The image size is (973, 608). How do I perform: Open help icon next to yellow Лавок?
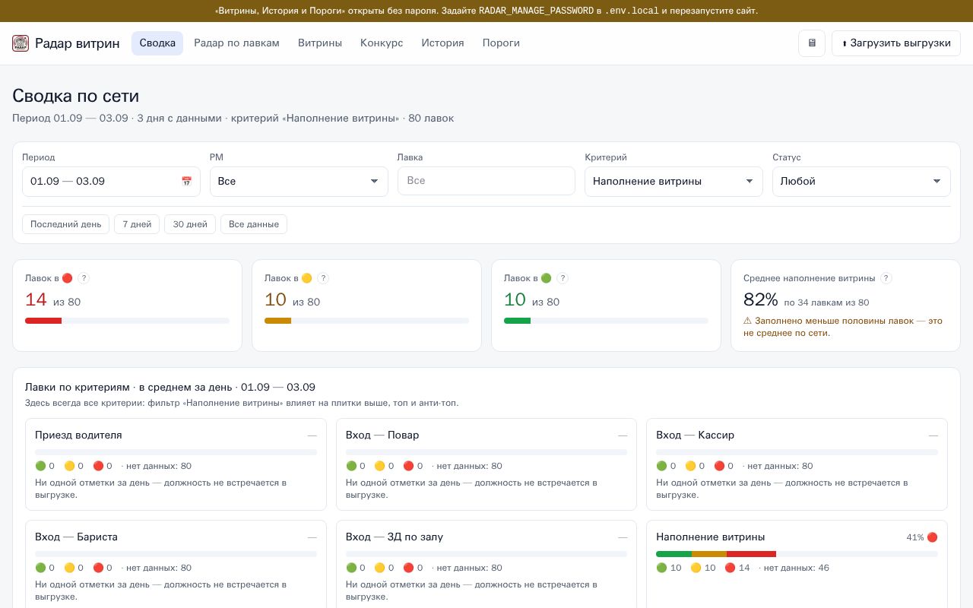pos(323,278)
